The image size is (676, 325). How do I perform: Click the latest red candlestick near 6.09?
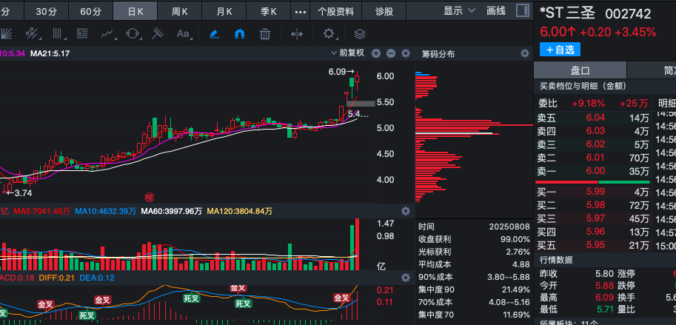(357, 80)
